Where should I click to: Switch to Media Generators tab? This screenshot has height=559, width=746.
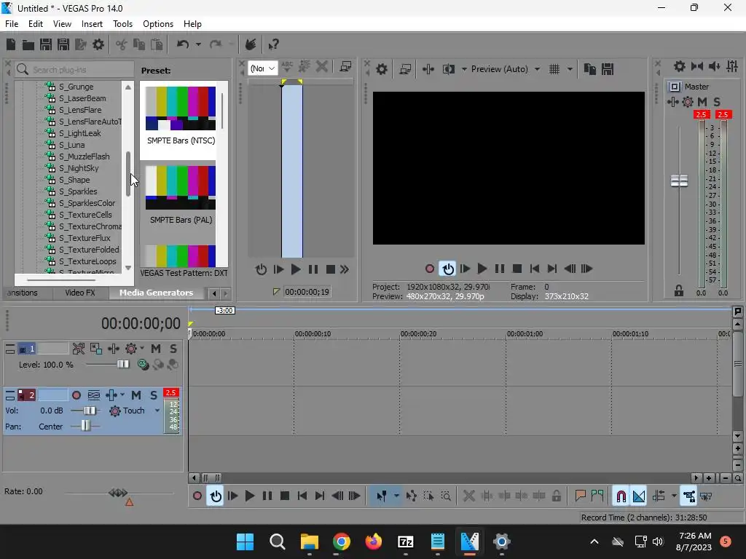coord(156,293)
